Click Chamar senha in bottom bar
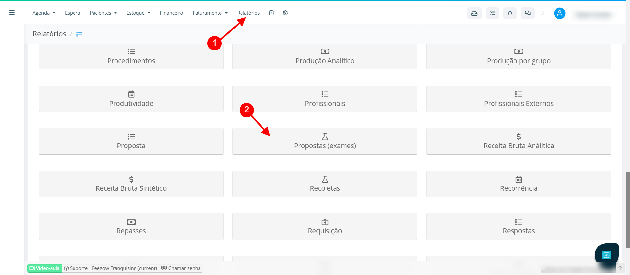630x275 pixels. coord(181,268)
